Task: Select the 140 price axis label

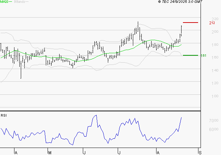Action: pyautogui.click(x=205, y=70)
